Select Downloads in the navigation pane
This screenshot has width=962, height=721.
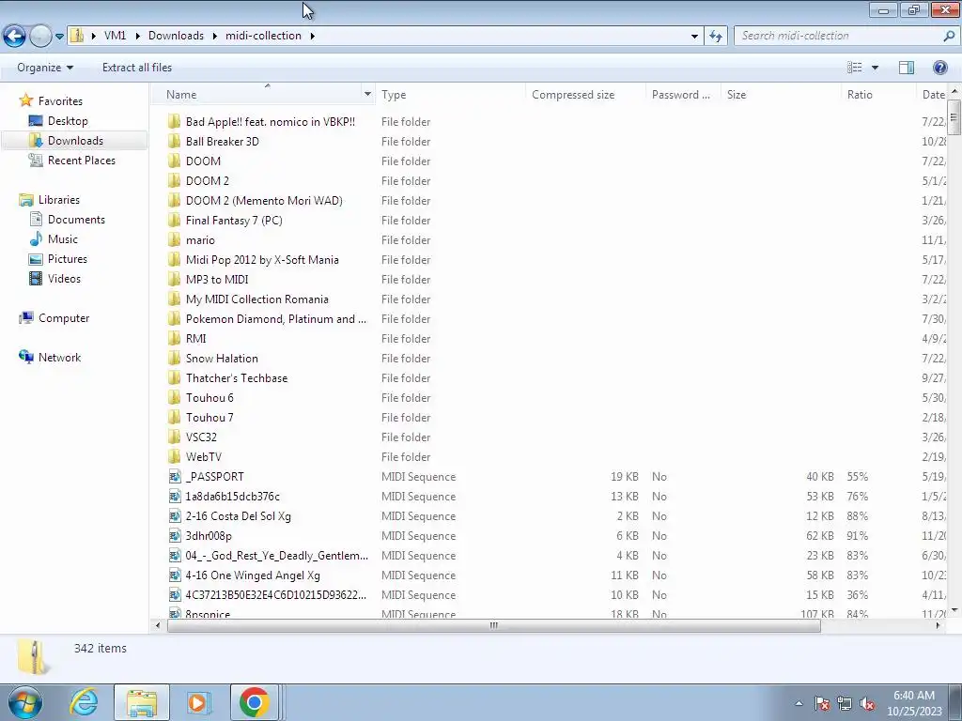tap(75, 141)
